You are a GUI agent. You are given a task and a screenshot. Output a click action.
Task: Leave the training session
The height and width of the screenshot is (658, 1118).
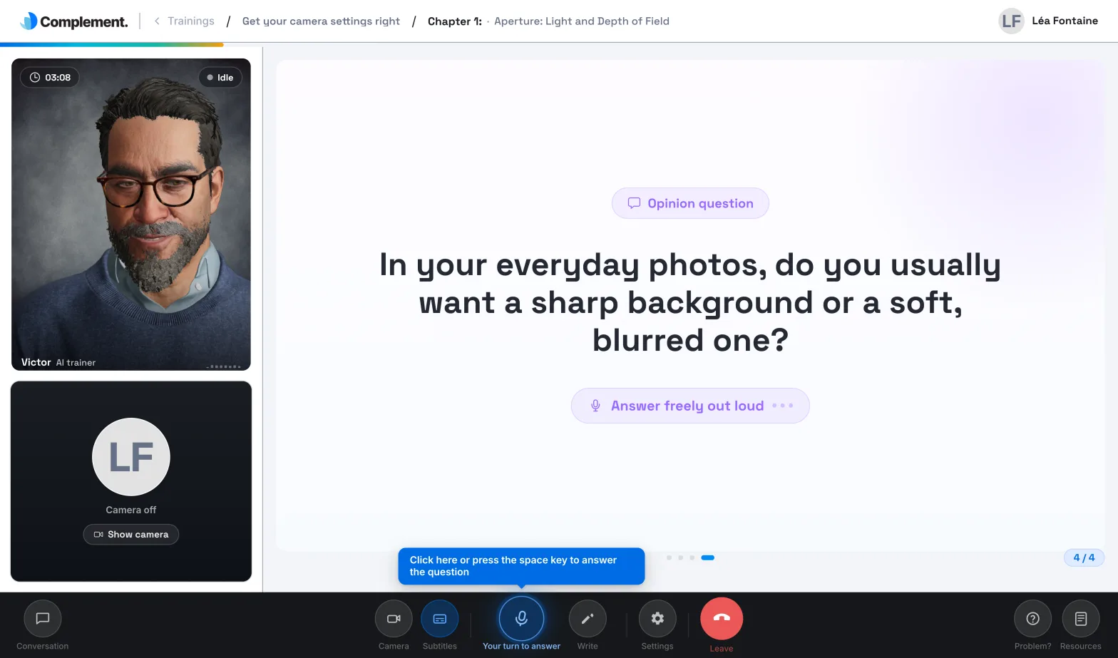pos(722,618)
